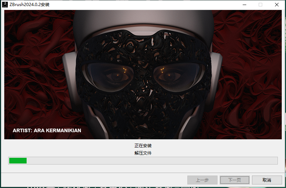This screenshot has width=286, height=188.
Task: Click the disabled maximize window button
Action: coord(260,5)
